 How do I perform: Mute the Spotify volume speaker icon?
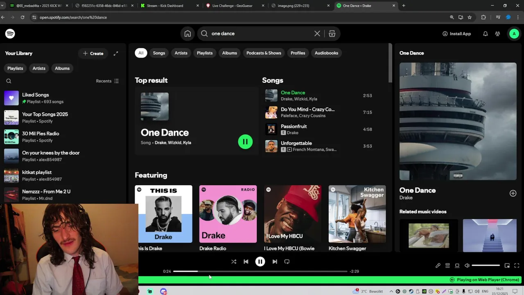467,265
